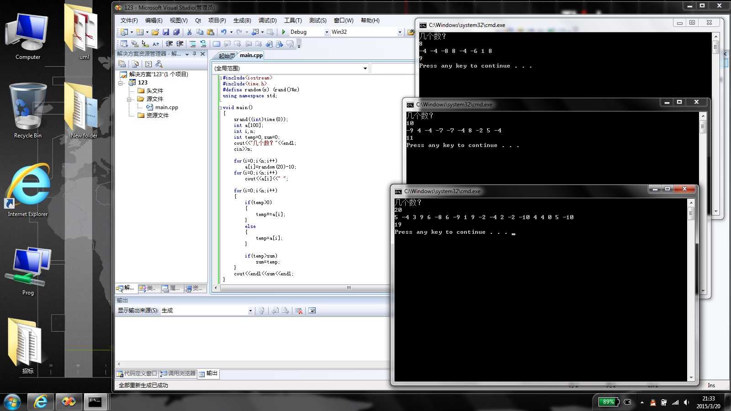Viewport: 731px width, 411px height.
Task: Open the Win32 platform dropdown
Action: tap(400, 32)
